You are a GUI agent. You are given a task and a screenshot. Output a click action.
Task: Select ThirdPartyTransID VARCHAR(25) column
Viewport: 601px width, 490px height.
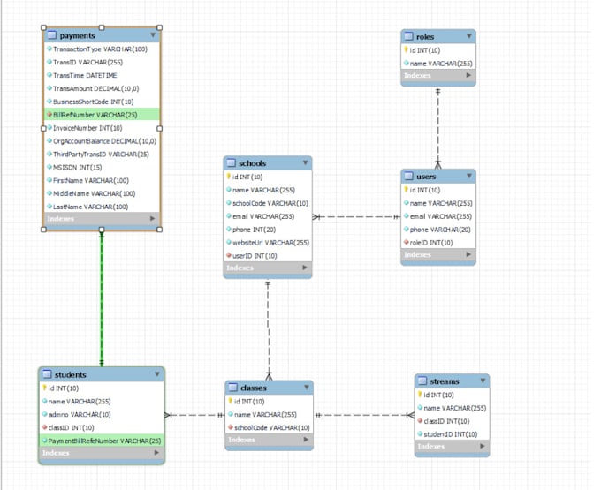(x=101, y=154)
